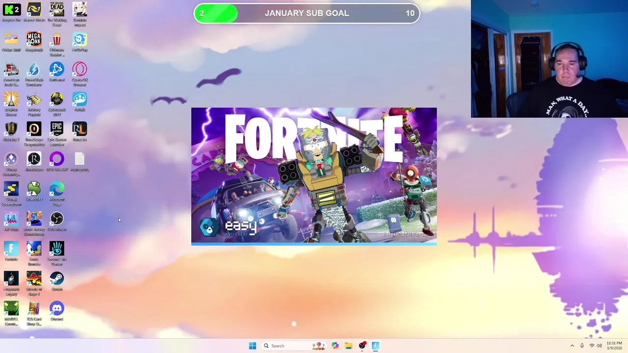
Task: Select the ReStory Playtest icon
Action: tap(34, 104)
